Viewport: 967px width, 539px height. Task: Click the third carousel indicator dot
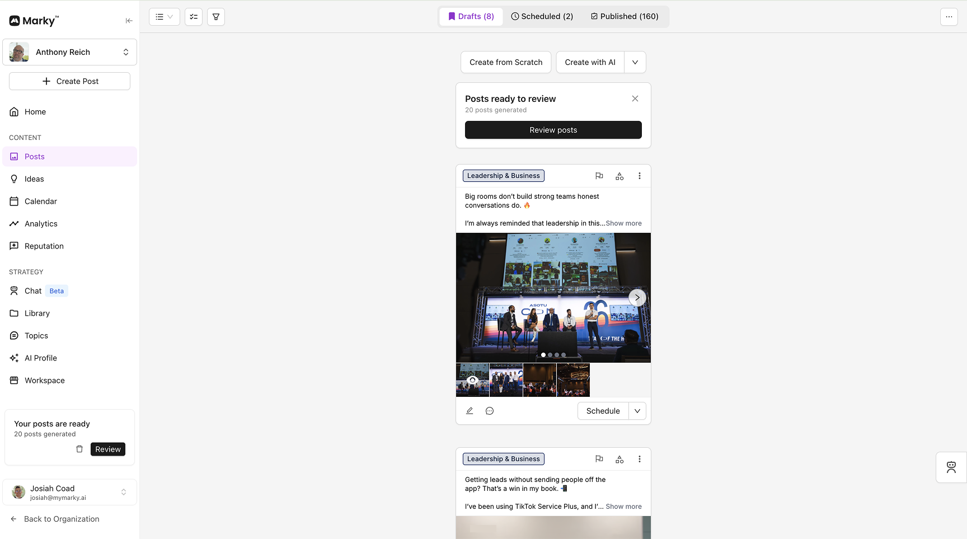pyautogui.click(x=557, y=355)
